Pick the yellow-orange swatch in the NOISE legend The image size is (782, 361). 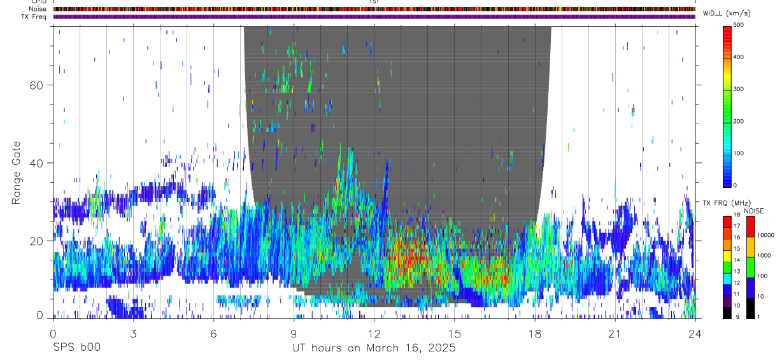tap(751, 247)
